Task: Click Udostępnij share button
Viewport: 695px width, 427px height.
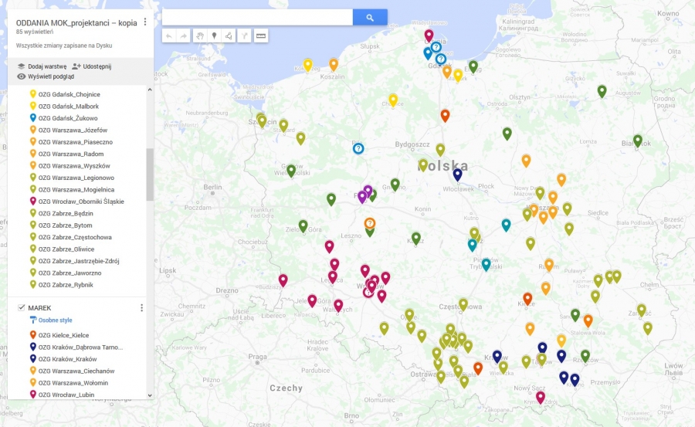Action: coord(92,66)
